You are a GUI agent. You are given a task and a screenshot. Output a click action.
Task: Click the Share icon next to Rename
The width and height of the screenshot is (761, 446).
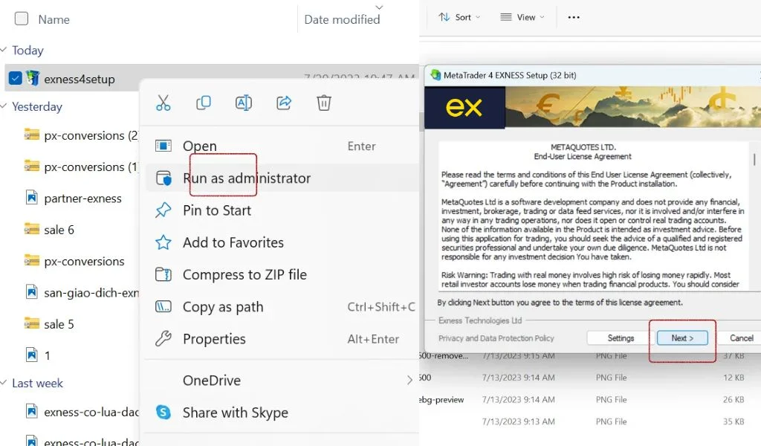tap(284, 103)
